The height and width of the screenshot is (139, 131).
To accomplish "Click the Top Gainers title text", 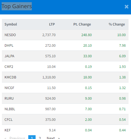I will tap(17, 6).
